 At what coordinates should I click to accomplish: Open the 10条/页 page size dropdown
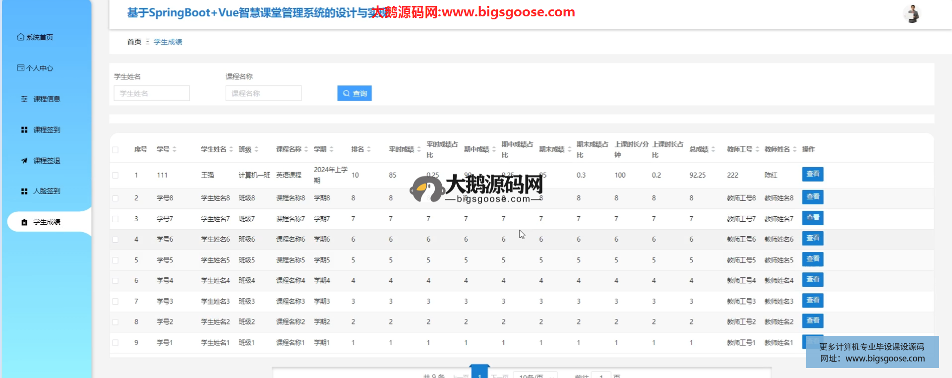pos(535,376)
